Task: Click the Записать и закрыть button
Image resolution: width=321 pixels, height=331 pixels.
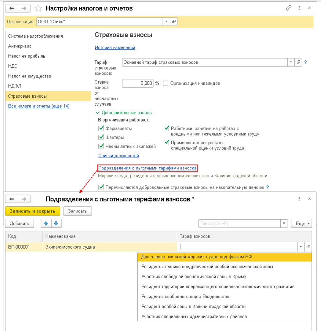Action: click(33, 211)
